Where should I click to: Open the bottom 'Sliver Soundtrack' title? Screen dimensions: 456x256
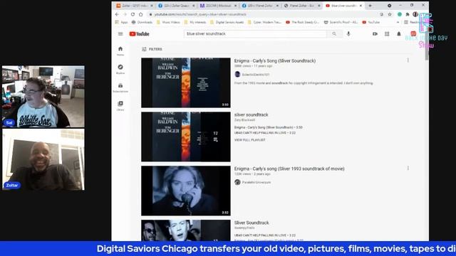[252, 223]
